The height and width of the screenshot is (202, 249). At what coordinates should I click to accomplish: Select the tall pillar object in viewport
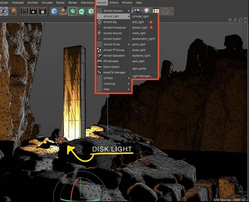coord(75,92)
